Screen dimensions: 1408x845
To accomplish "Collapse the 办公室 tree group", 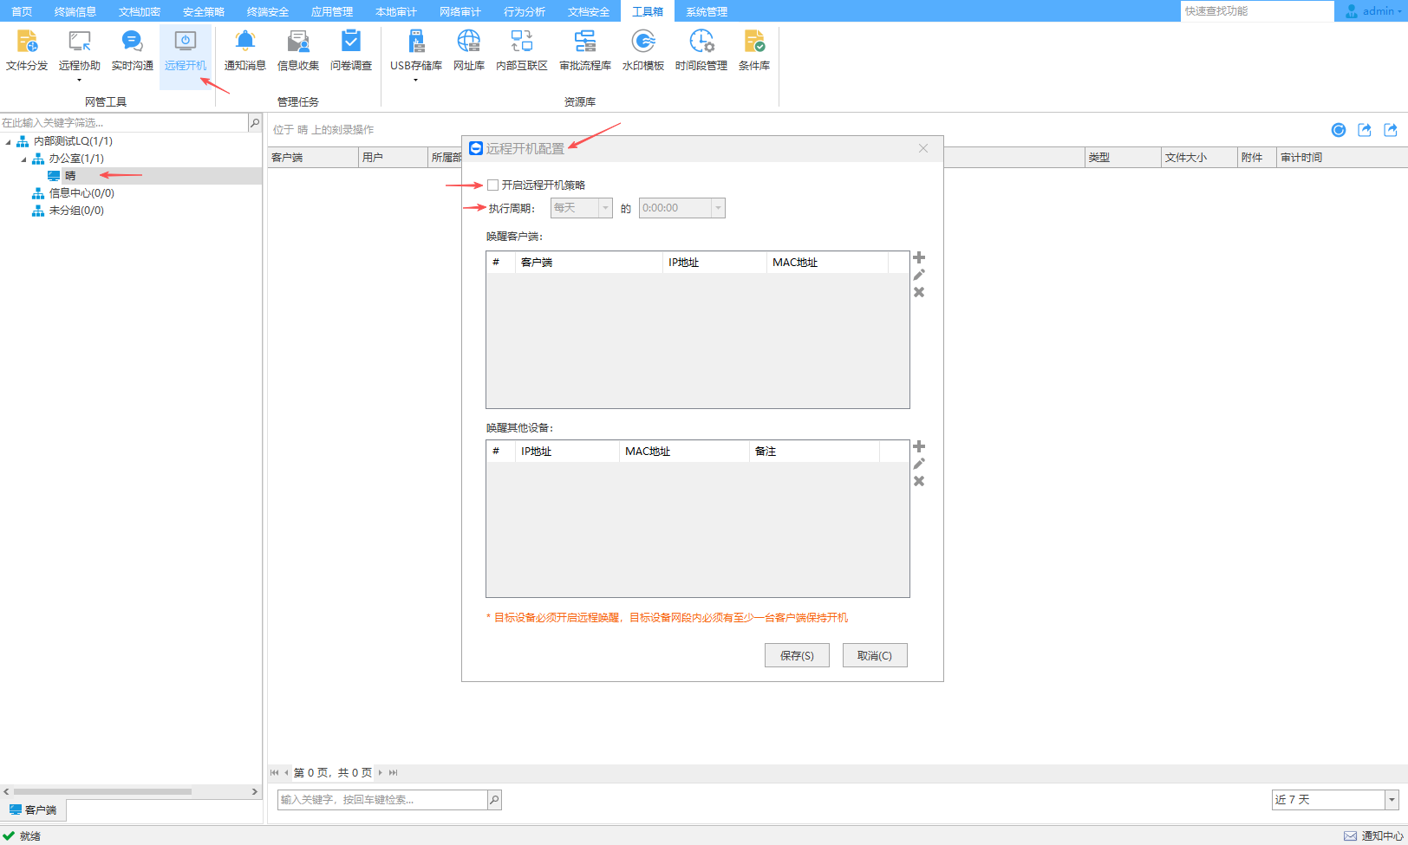I will tap(24, 159).
